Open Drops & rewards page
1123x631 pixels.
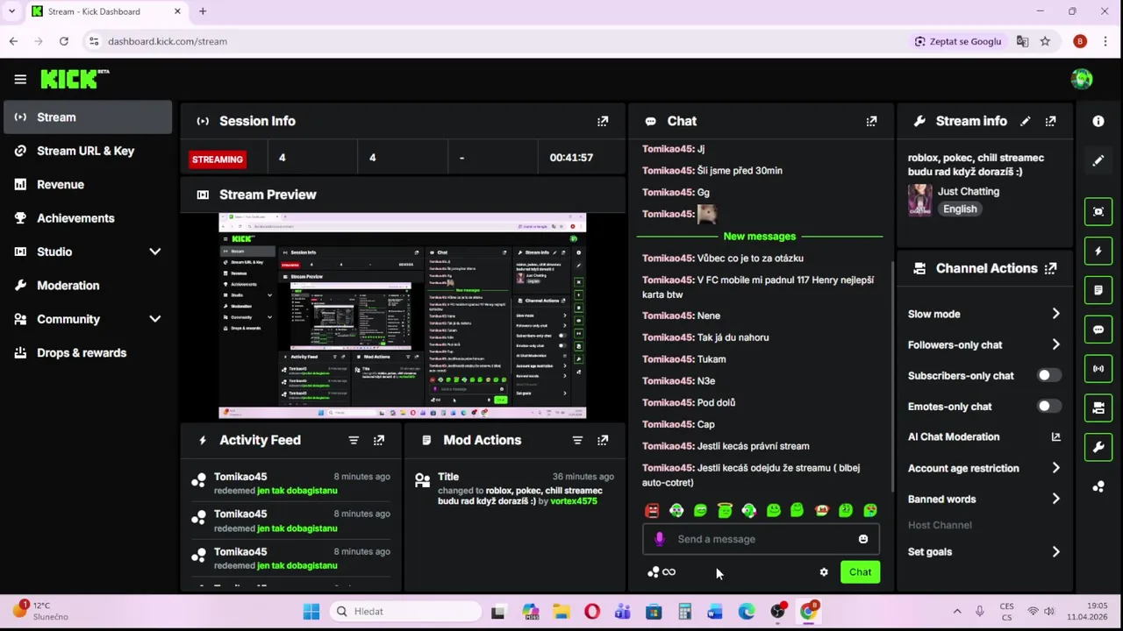(x=88, y=353)
